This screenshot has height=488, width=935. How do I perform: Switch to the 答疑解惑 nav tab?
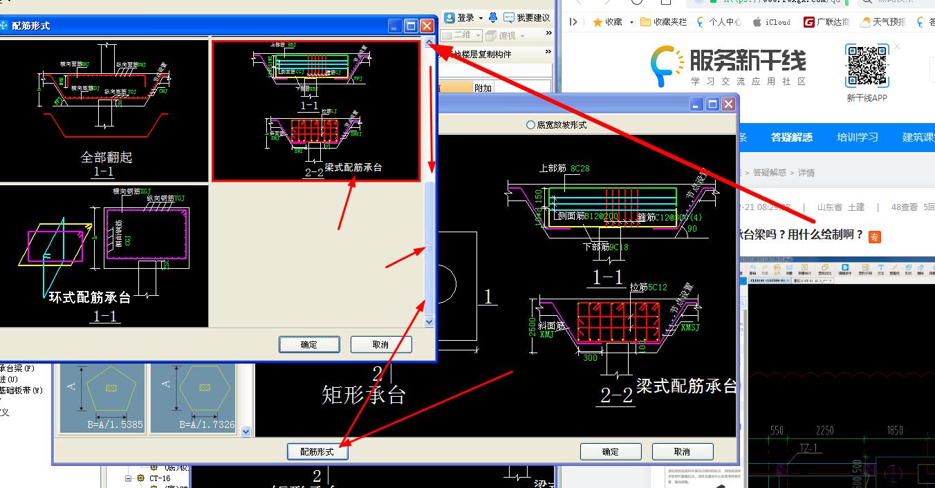[x=792, y=137]
